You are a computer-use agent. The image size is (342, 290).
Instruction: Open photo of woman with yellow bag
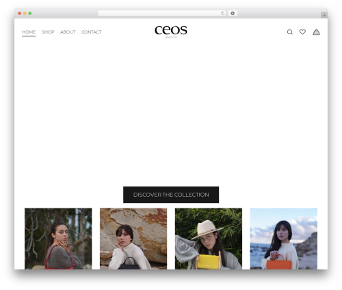(x=209, y=239)
